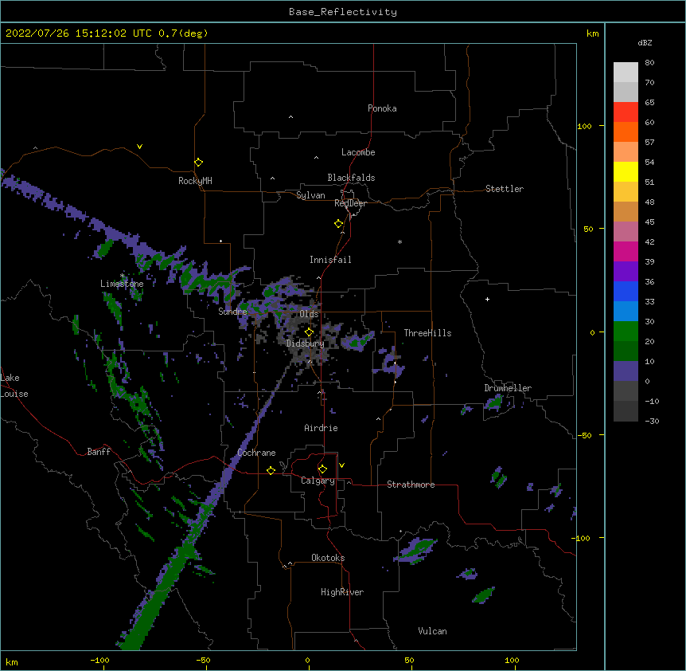Click the -30 value on the dBZ legend
The height and width of the screenshot is (671, 686).
pyautogui.click(x=652, y=422)
